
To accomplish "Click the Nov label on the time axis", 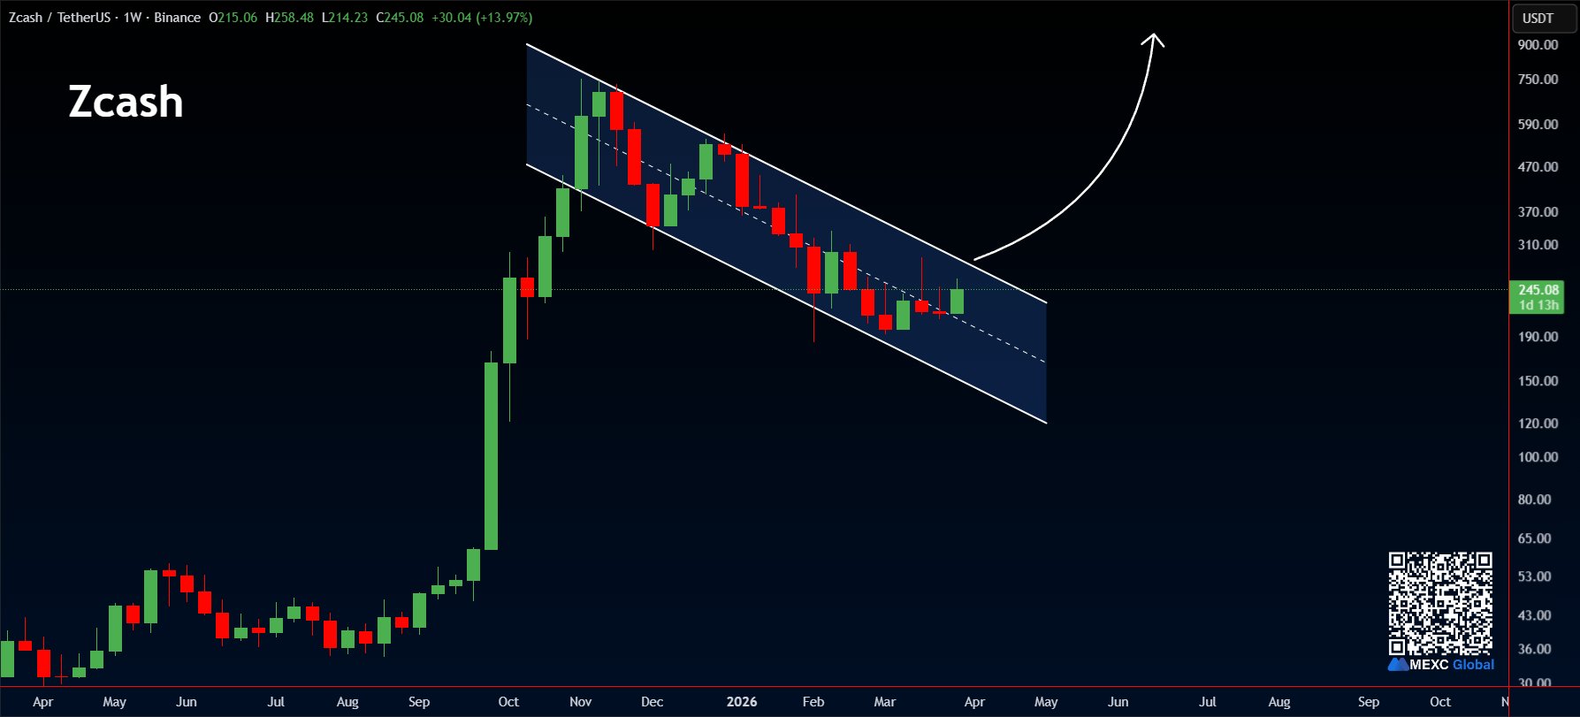I will pyautogui.click(x=581, y=702).
